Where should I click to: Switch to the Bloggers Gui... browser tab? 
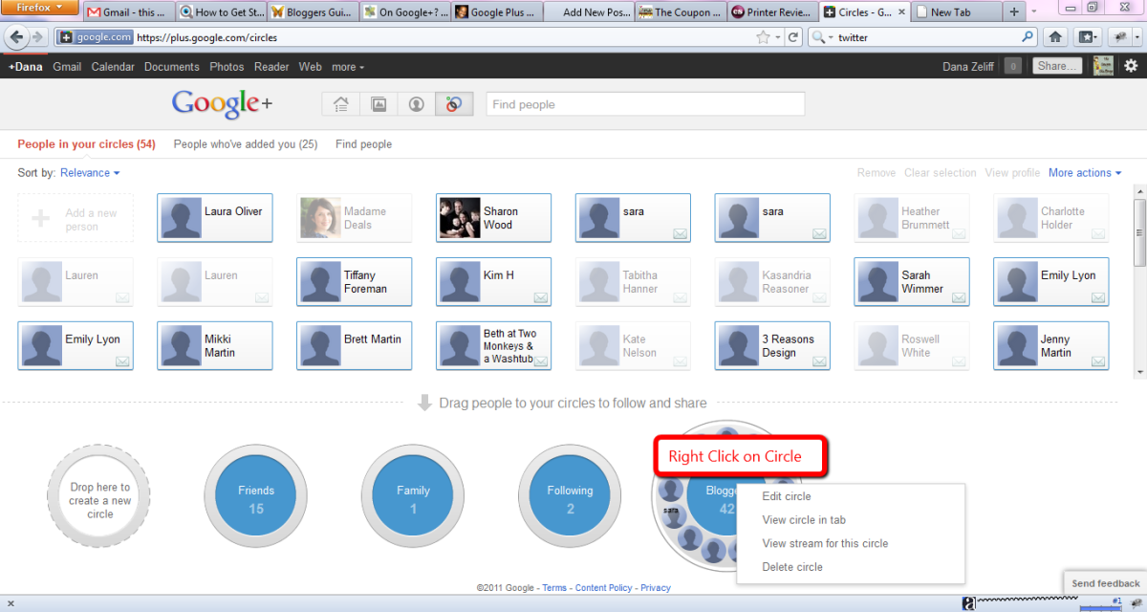coord(312,12)
